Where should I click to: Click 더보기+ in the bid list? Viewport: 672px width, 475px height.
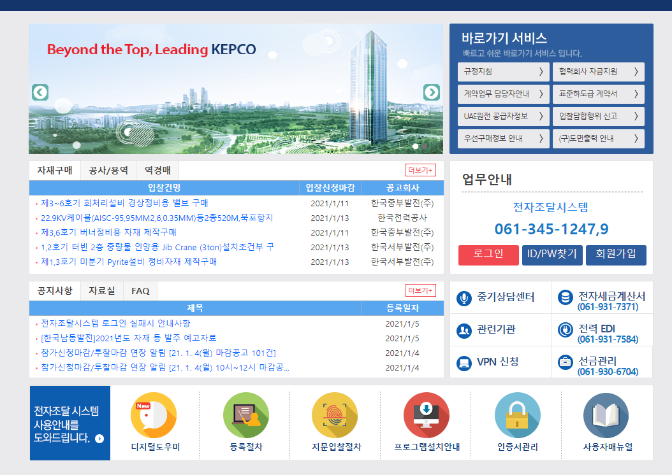[x=421, y=170]
